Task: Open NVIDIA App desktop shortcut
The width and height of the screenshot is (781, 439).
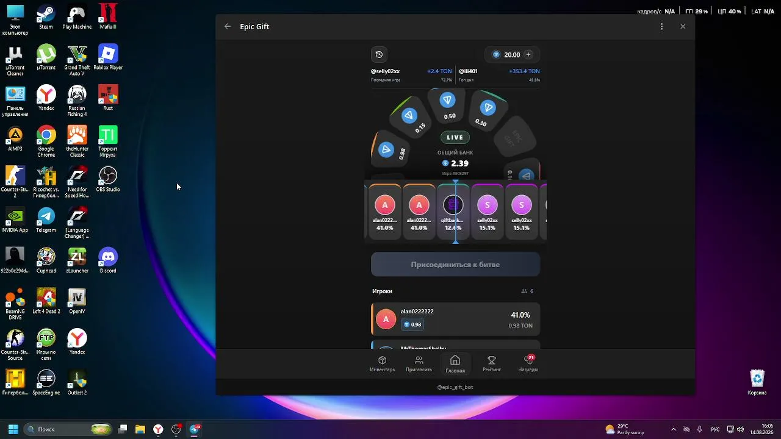Action: 15,220
